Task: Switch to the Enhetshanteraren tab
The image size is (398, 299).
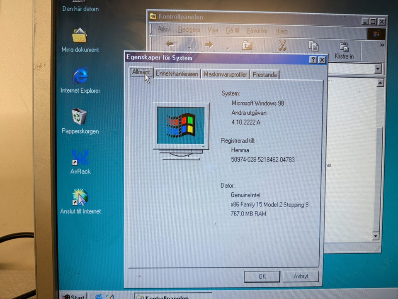Action: (177, 74)
